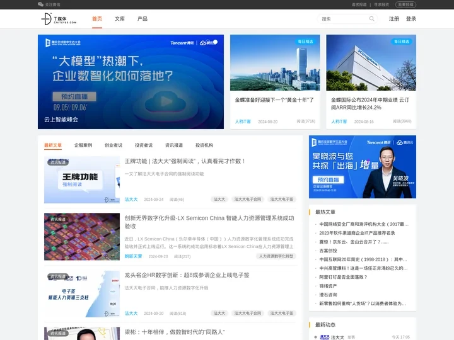The image size is (454, 340).
Task: Select the 投资者说 tab
Action: pos(144,145)
